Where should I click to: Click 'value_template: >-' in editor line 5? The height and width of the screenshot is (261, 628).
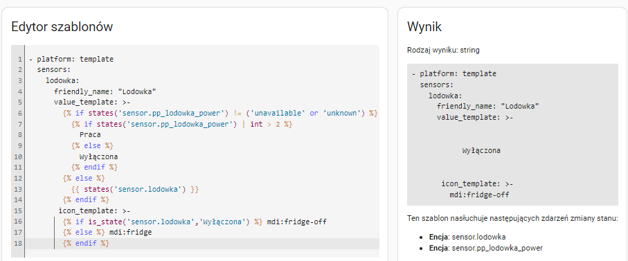[92, 102]
